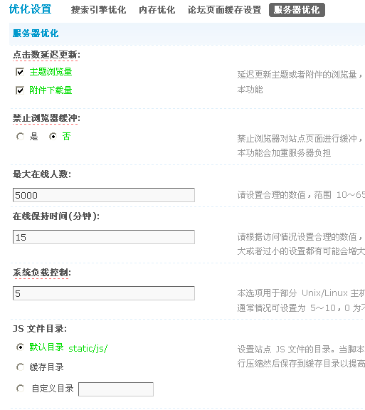The width and height of the screenshot is (365, 410).
Task: Uncheck the 主题浏览量 checkbox
Action: (x=20, y=72)
